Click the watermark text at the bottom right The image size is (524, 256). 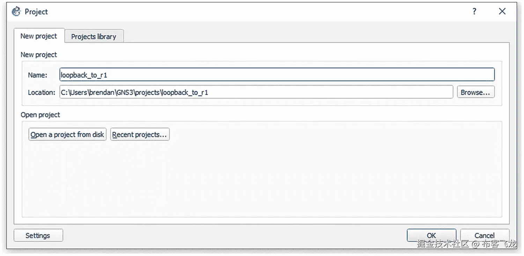point(466,244)
